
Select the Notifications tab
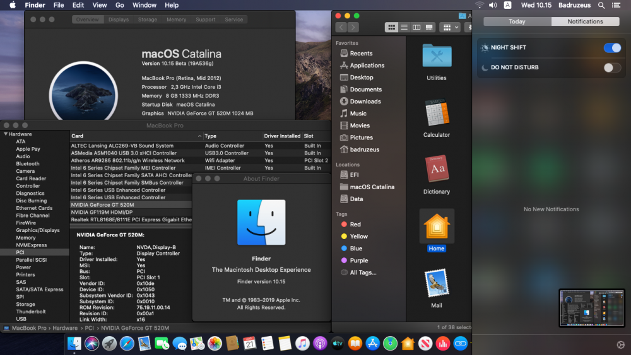coord(585,21)
